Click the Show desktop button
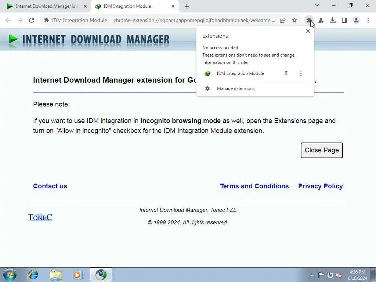 coord(373,275)
